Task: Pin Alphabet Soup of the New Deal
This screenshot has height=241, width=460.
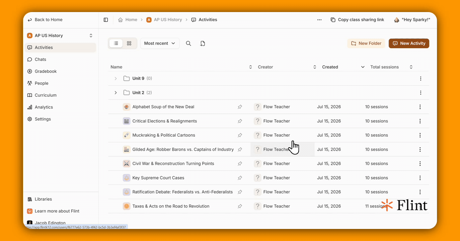Action: (240, 107)
